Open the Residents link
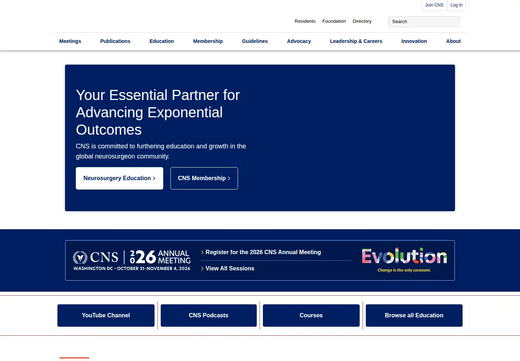Viewport: 520px width, 361px height. point(305,21)
